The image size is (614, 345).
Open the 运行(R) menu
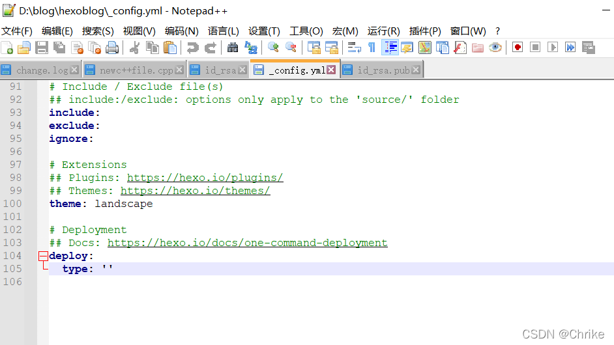point(384,31)
